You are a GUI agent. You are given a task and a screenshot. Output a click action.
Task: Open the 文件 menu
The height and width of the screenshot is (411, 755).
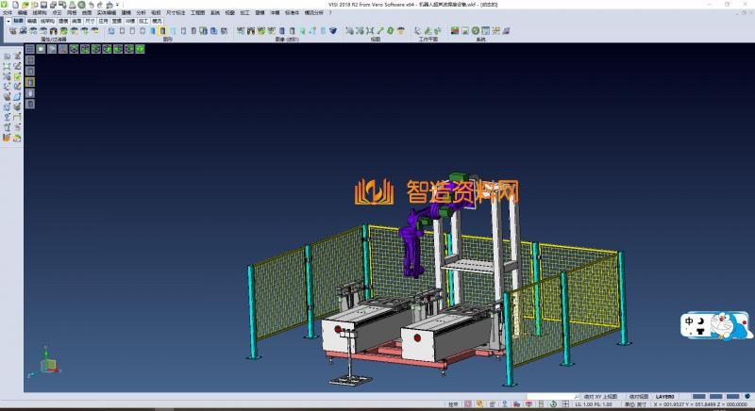pos(8,12)
